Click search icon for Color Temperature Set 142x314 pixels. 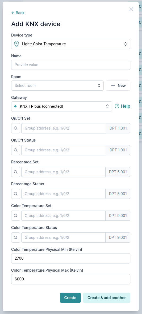pyautogui.click(x=16, y=215)
